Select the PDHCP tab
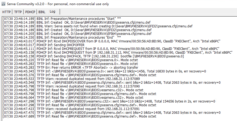The image size is (237, 121). pos(30,12)
